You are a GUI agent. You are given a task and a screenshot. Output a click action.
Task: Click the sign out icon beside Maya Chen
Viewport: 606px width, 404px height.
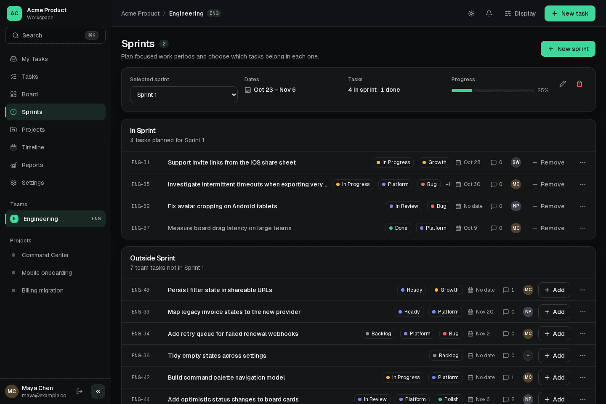(80, 391)
